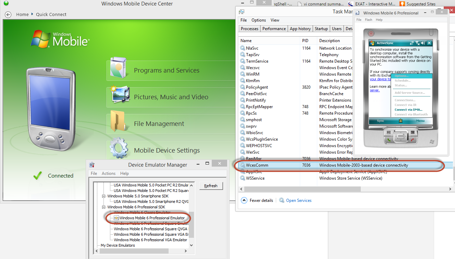Select Windows Mobile 6 Professional Emulator entry

click(x=152, y=218)
